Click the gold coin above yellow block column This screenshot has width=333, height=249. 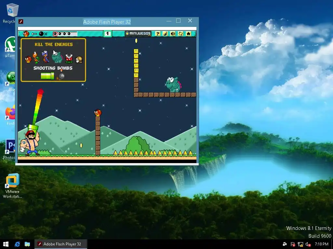[136, 41]
